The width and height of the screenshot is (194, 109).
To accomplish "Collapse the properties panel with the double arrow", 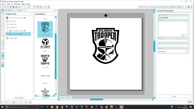I will coord(154,10).
